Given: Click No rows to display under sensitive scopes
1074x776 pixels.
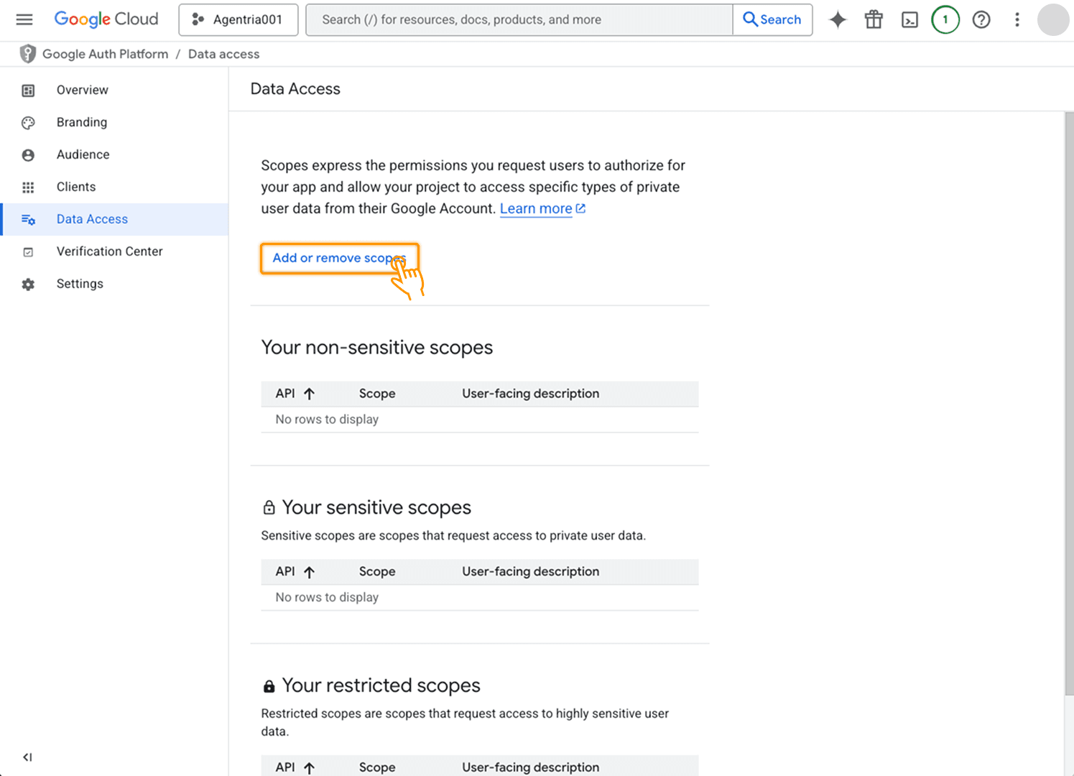Looking at the screenshot, I should click(x=327, y=598).
